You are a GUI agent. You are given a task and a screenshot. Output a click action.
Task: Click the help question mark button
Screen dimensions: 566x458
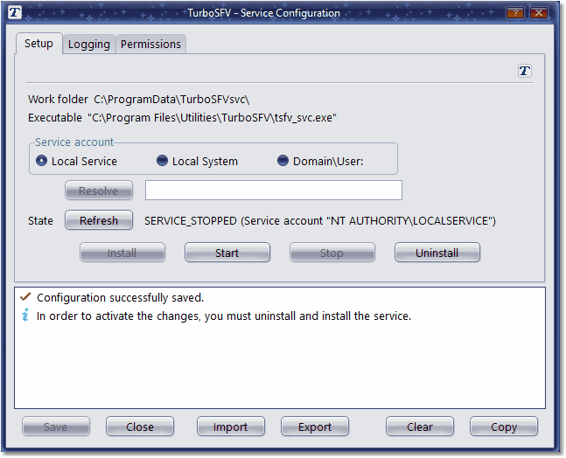point(515,13)
